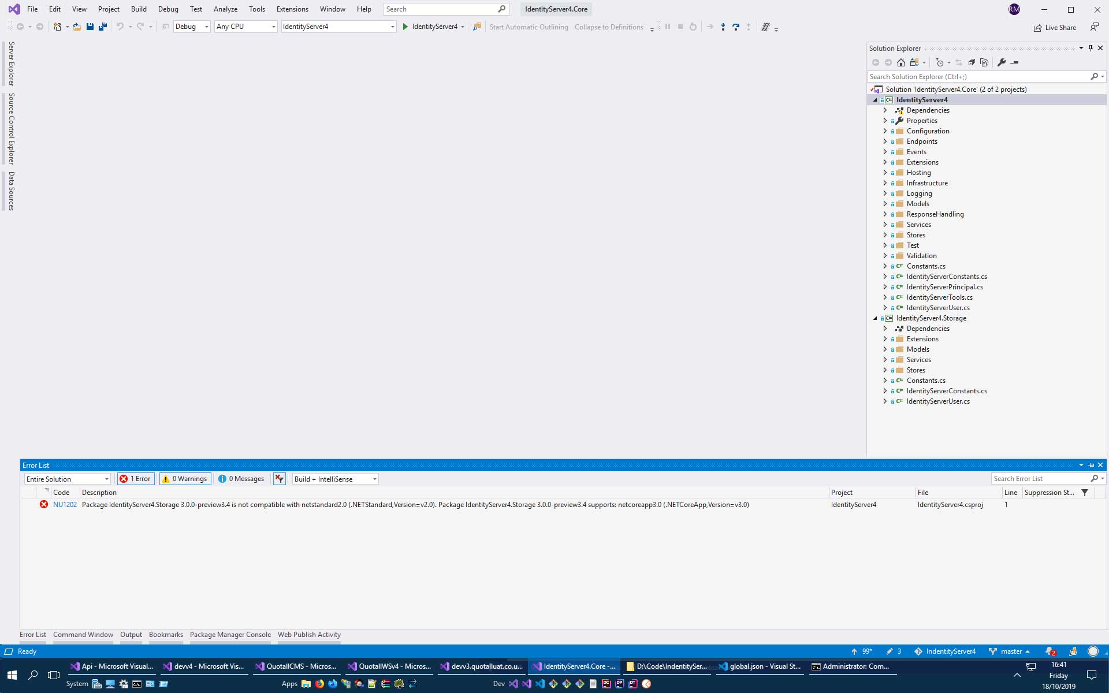Expand the Endpoints folder node
The height and width of the screenshot is (693, 1109).
(885, 141)
